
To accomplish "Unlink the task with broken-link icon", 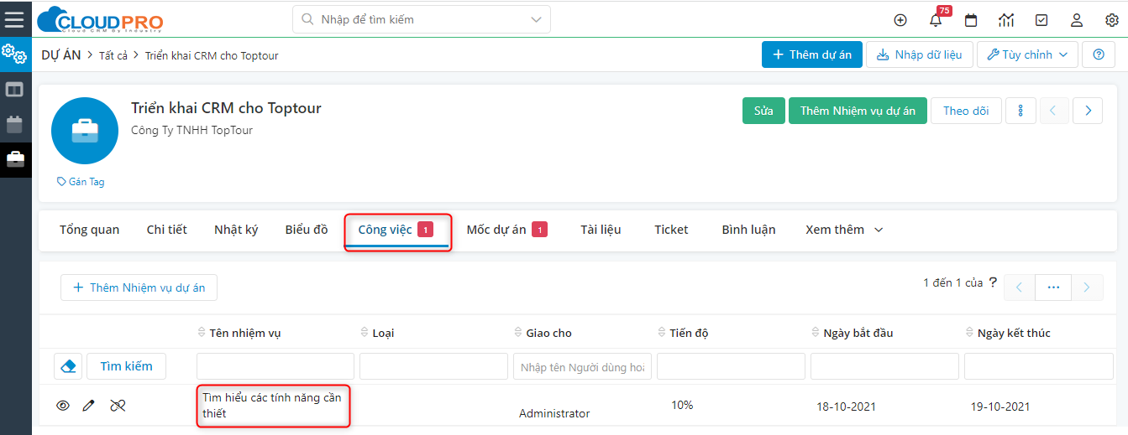I will pyautogui.click(x=118, y=406).
